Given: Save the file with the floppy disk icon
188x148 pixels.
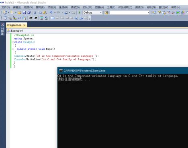Looking at the screenshot, I should tap(24, 12).
